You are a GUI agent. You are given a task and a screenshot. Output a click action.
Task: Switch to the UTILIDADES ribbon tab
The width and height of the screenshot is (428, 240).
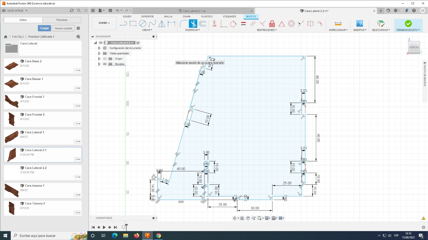[x=229, y=16]
